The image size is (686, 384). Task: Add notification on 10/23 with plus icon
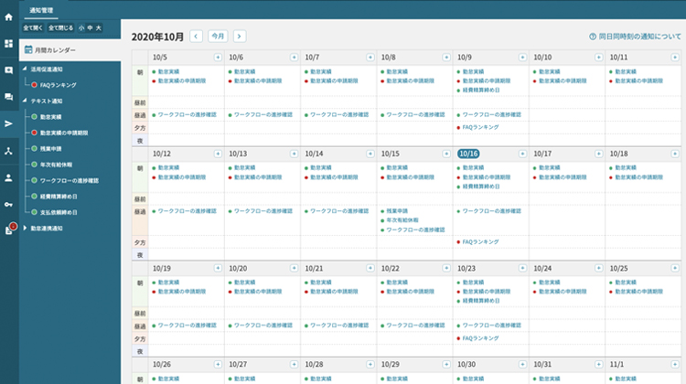(522, 268)
